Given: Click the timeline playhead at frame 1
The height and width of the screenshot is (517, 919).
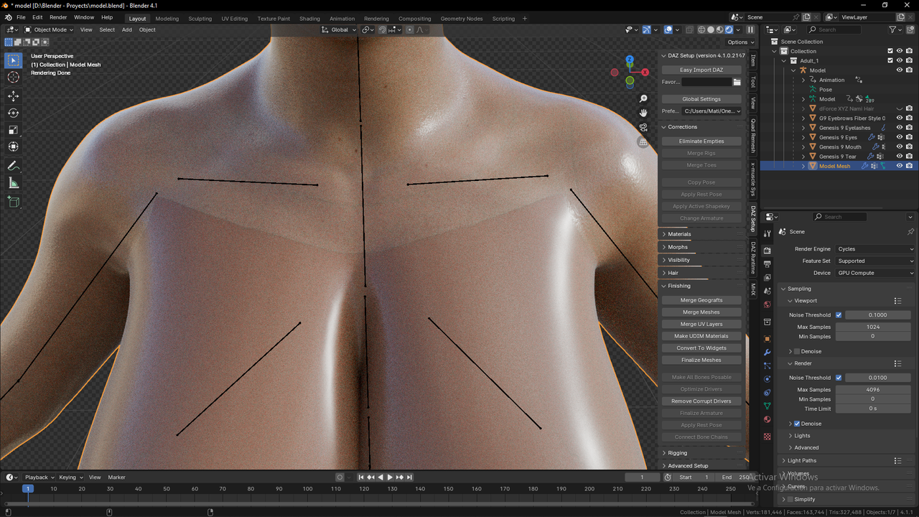Looking at the screenshot, I should (27, 489).
